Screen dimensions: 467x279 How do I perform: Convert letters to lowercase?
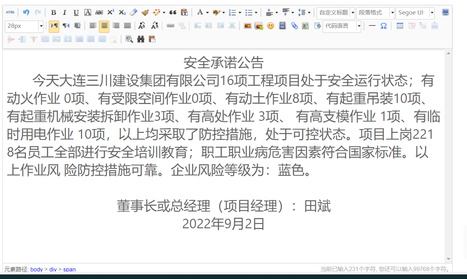coord(155,26)
